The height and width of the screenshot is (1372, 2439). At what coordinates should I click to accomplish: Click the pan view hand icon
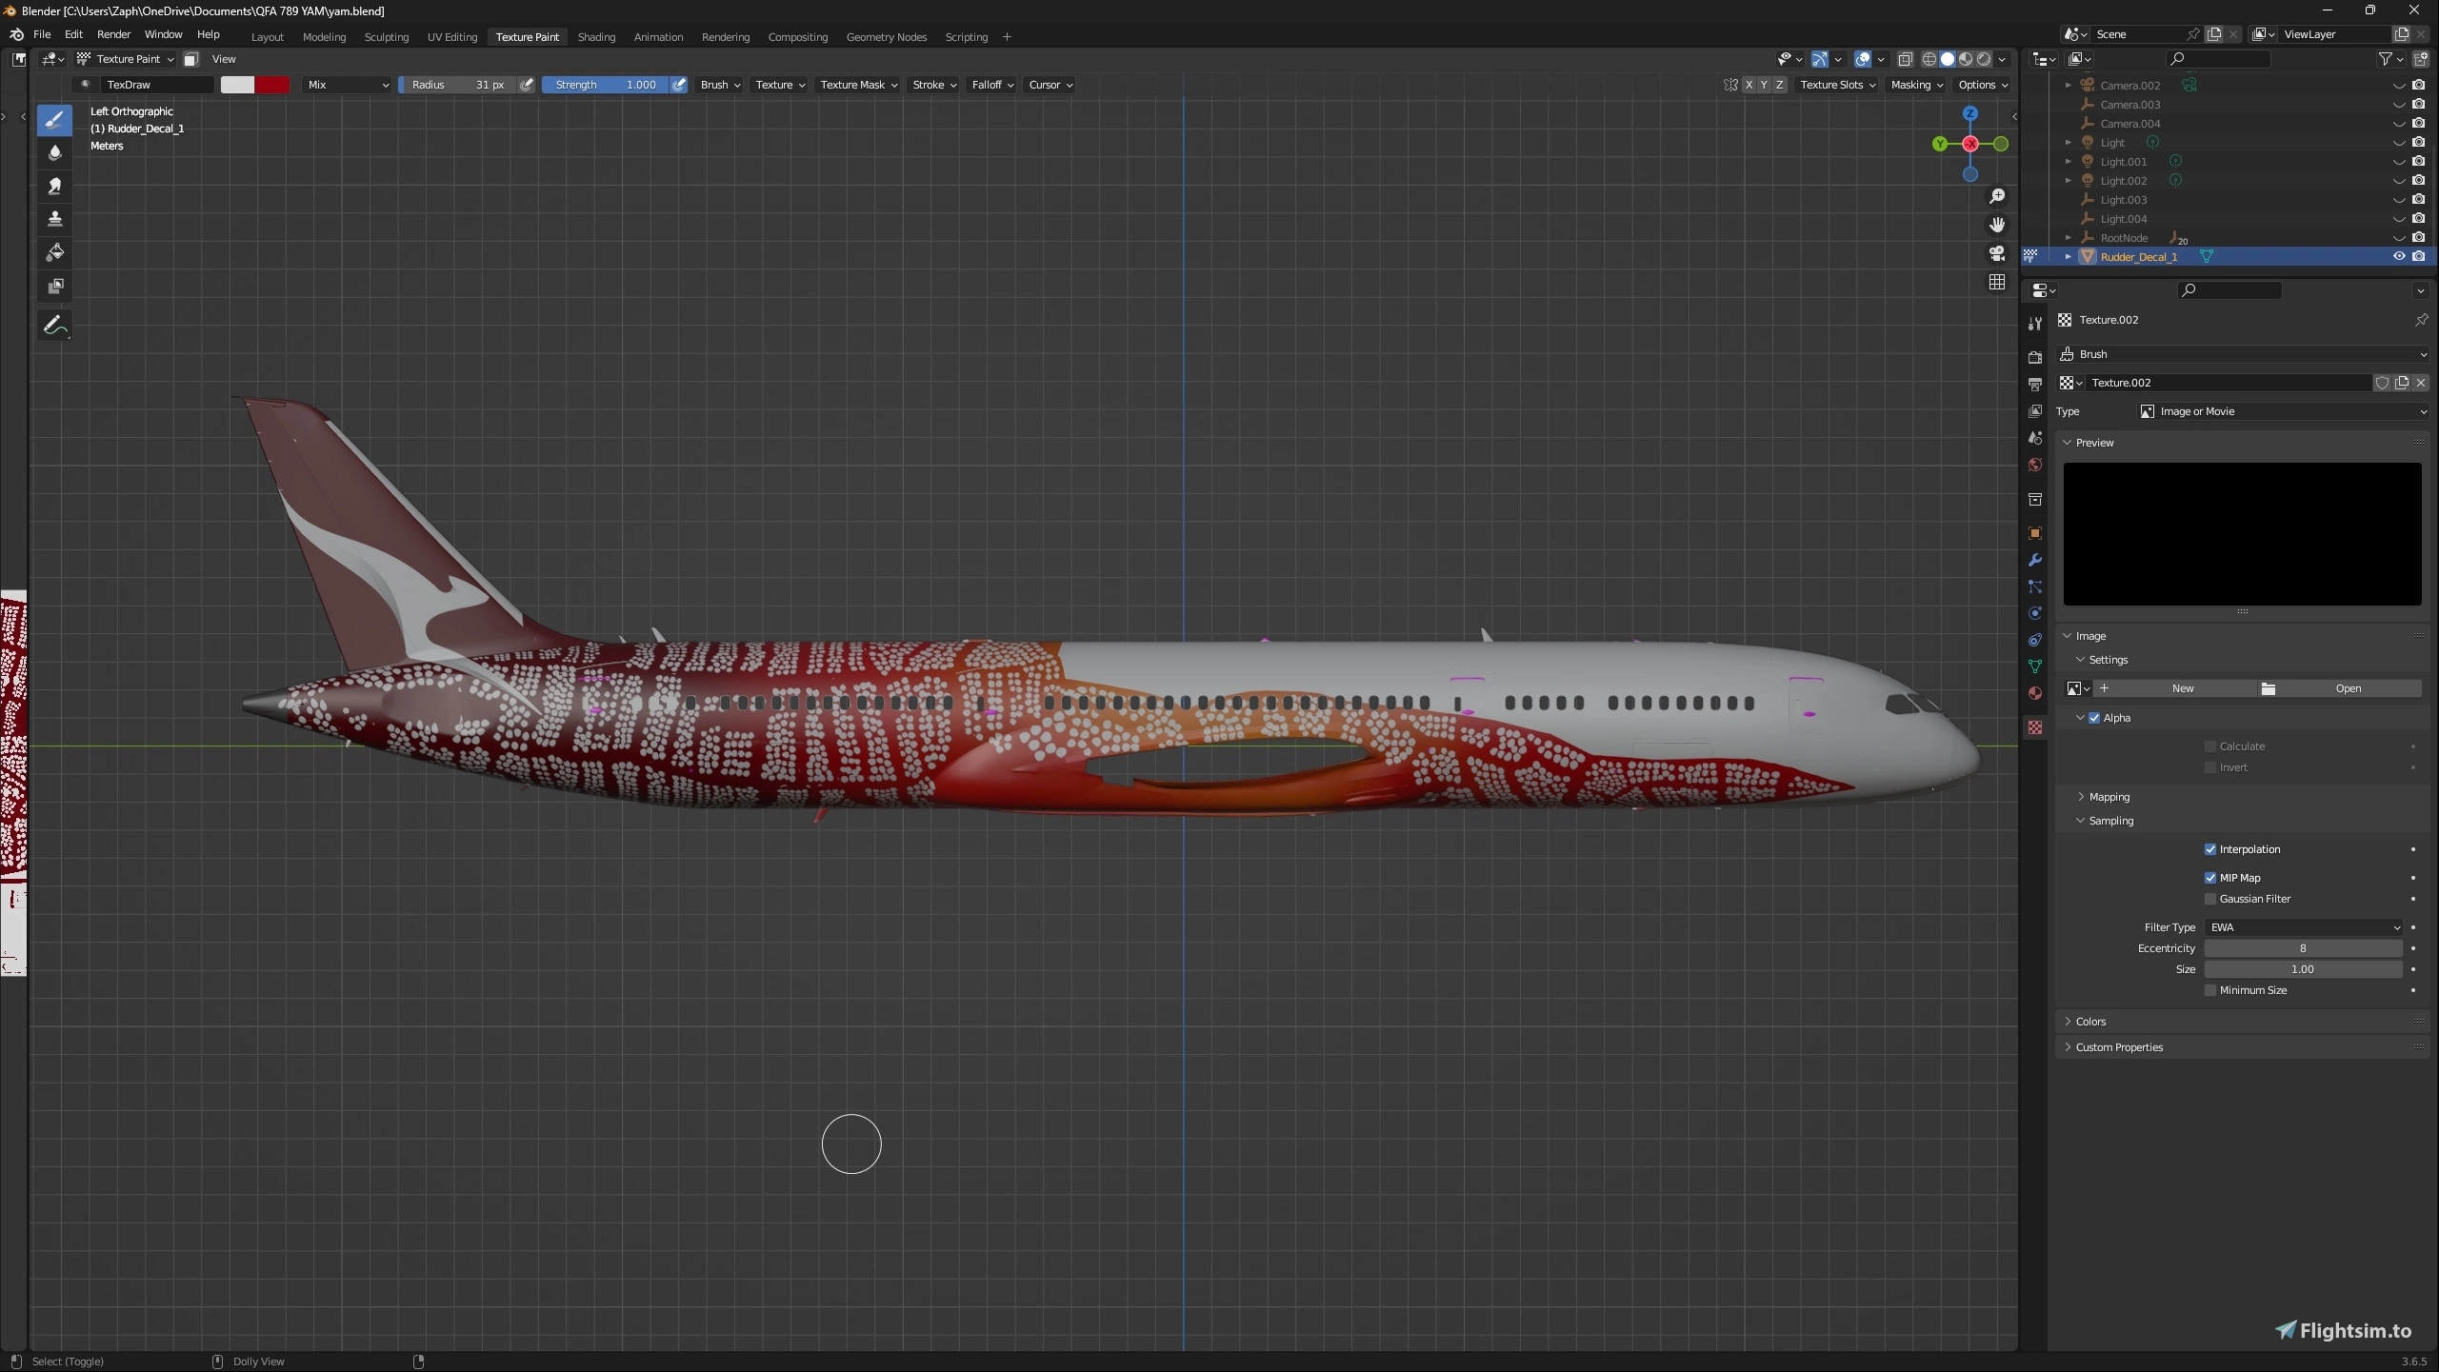[x=1996, y=225]
